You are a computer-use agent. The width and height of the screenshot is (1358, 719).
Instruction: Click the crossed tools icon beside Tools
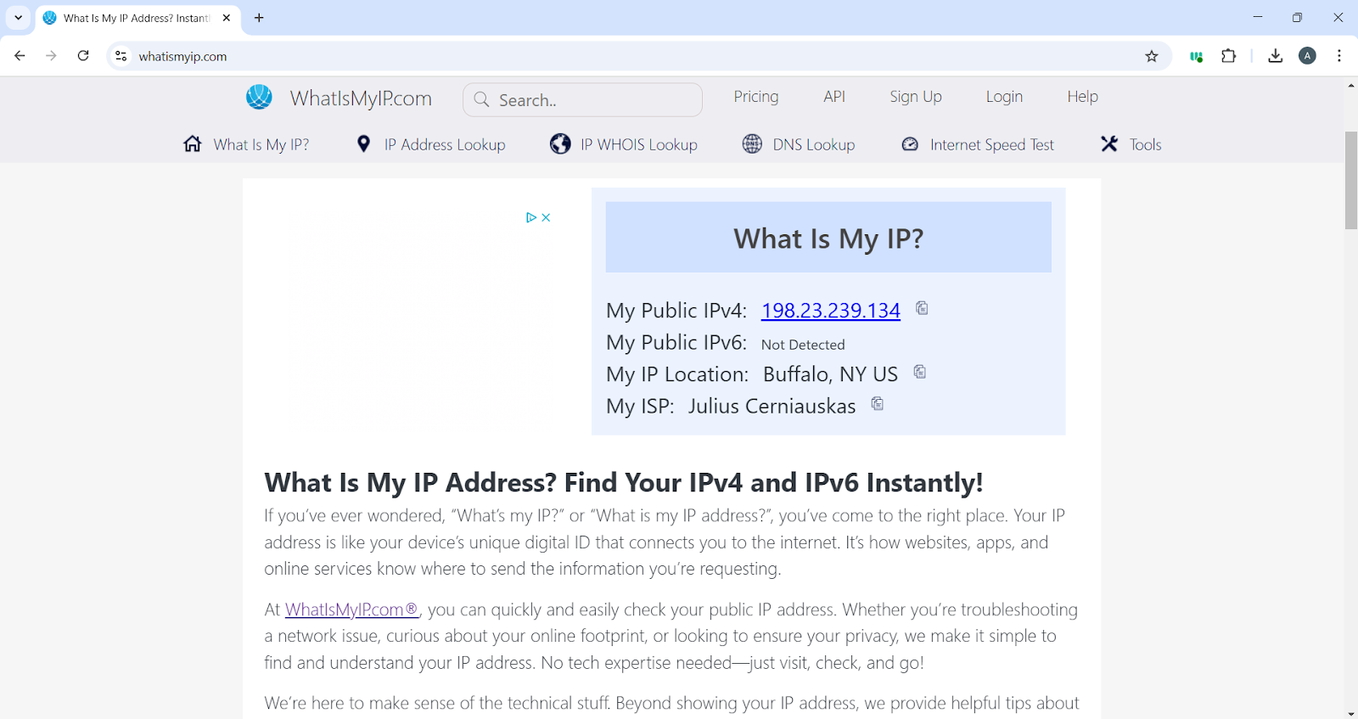[x=1109, y=143]
